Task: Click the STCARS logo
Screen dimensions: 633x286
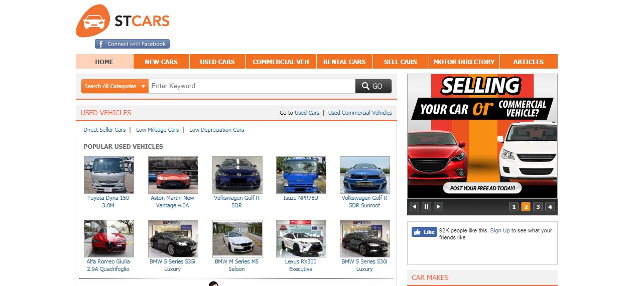Action: click(x=122, y=21)
